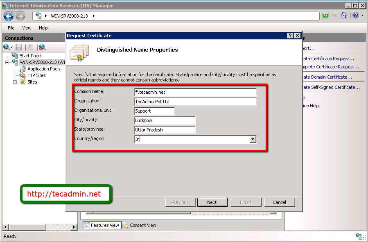368x242 pixels.
Task: Click the Request Certificate dialog help button
Action: click(x=290, y=36)
